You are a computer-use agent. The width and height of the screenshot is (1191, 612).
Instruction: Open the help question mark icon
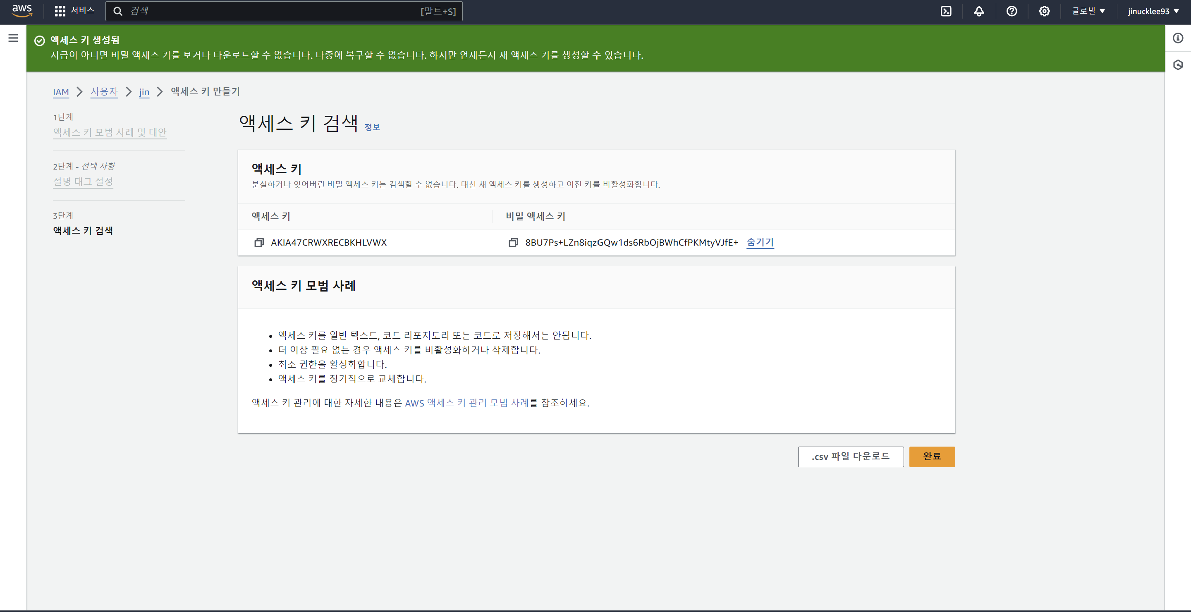point(1012,11)
